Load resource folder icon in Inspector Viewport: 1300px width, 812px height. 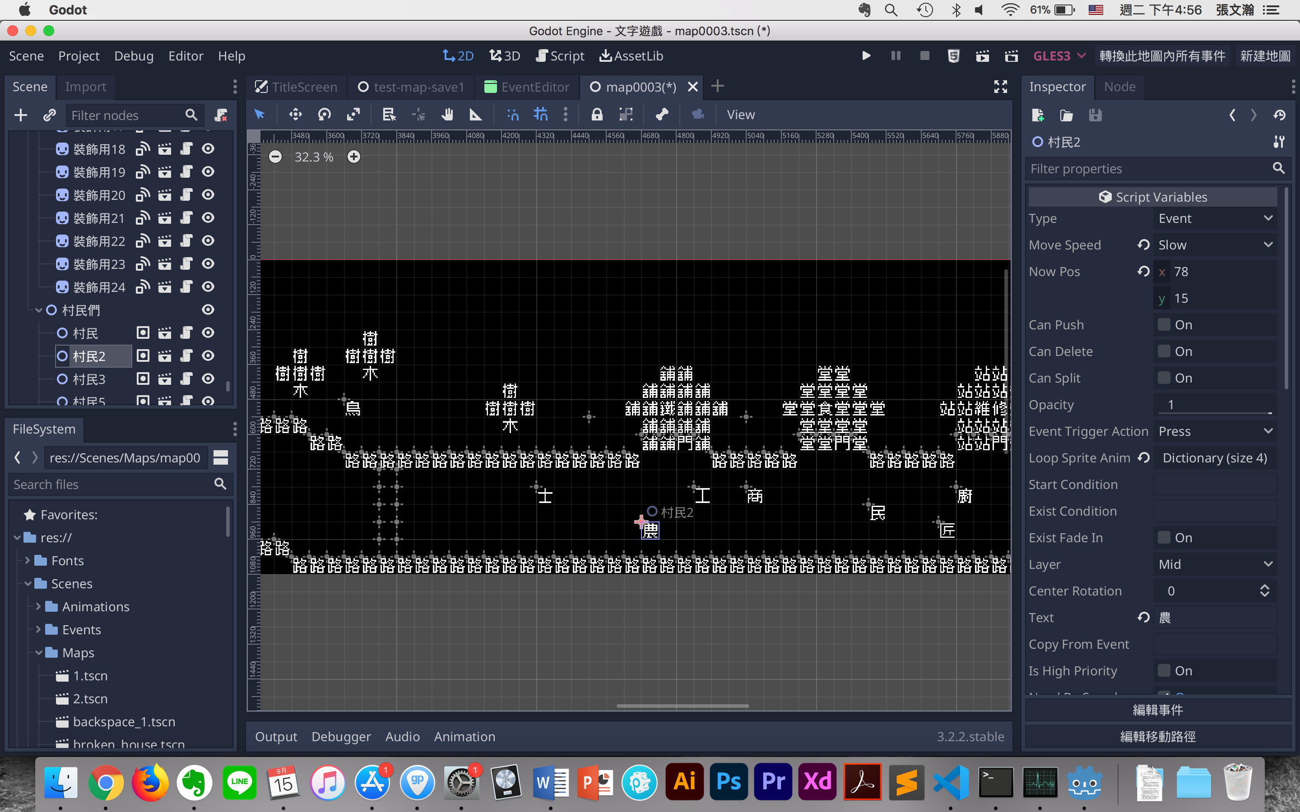(1066, 115)
